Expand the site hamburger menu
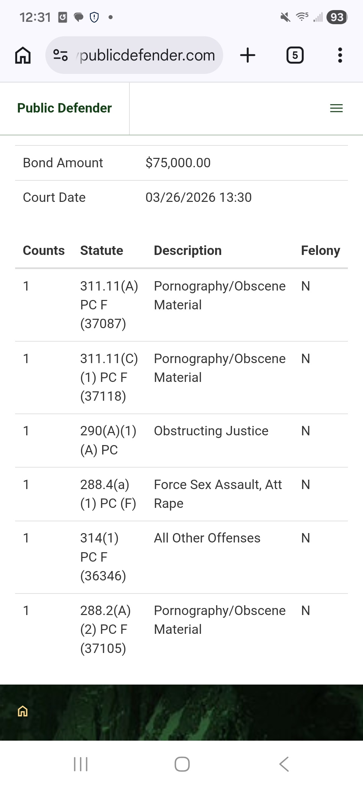Viewport: 363px width, 786px height. point(336,108)
